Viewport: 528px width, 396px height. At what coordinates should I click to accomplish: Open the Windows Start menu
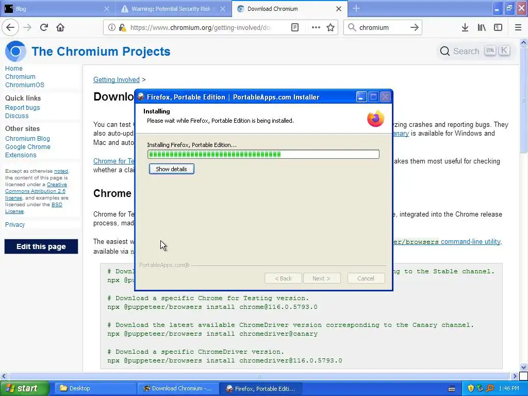[x=24, y=388]
